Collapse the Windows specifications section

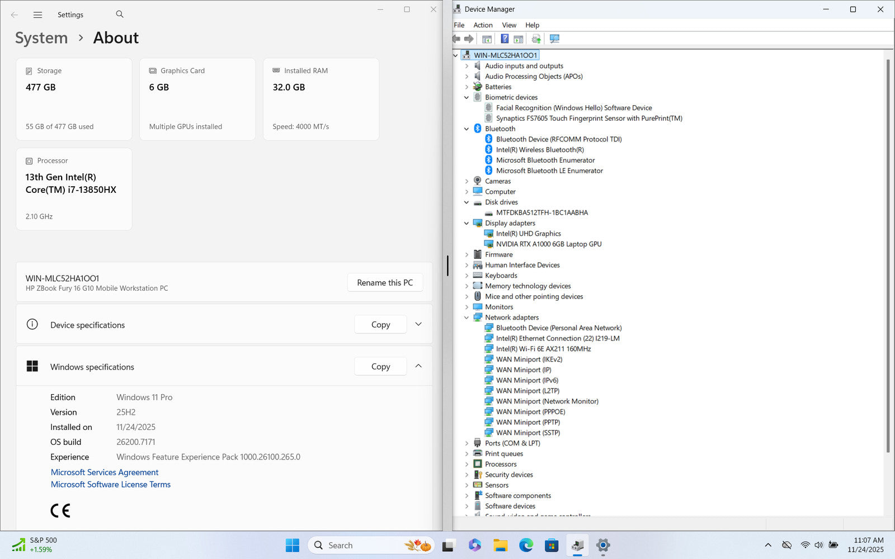coord(418,367)
